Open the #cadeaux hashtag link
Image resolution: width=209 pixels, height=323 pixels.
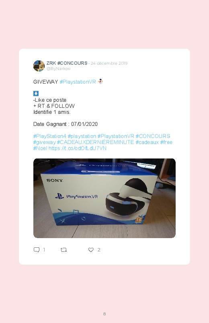147,142
